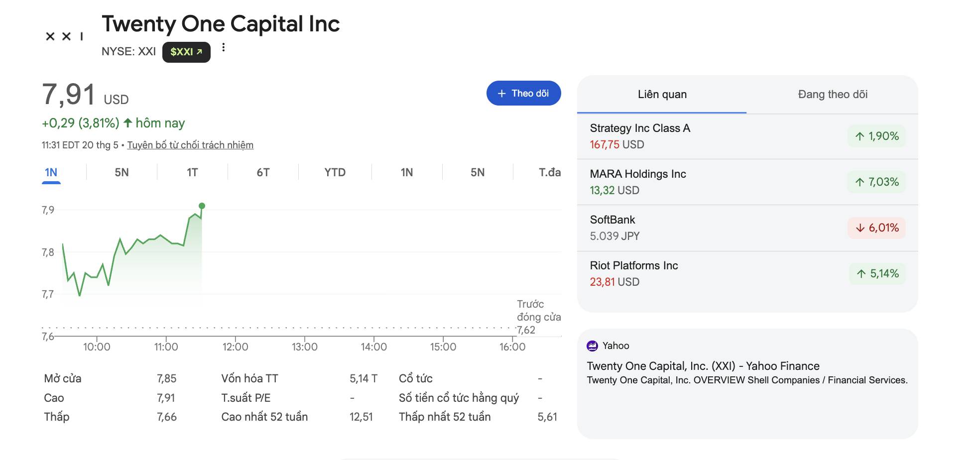Click the Mở cửa value 7,85
This screenshot has height=460, width=977.
click(x=166, y=379)
